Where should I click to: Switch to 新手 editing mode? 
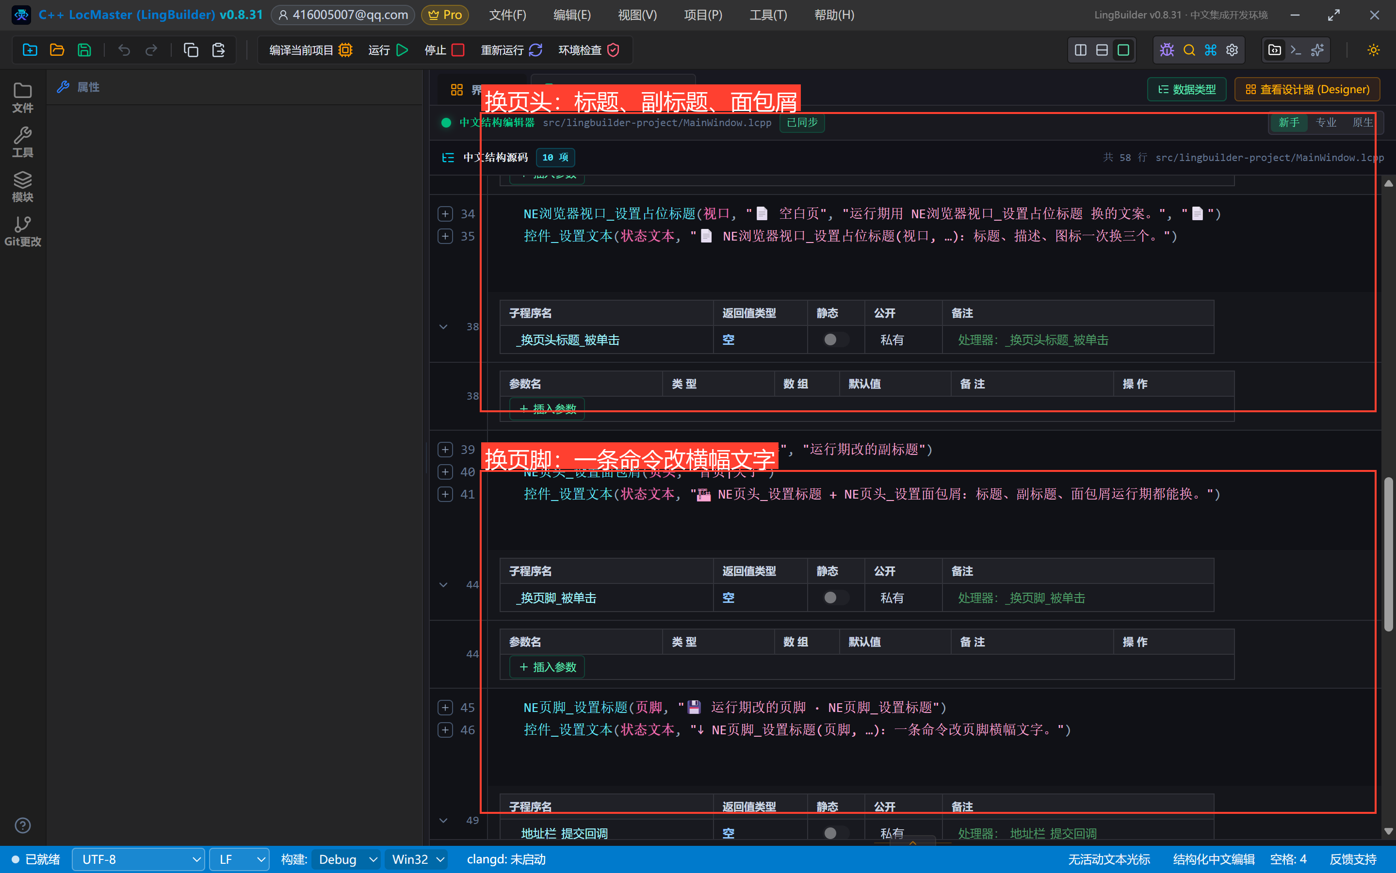1289,122
